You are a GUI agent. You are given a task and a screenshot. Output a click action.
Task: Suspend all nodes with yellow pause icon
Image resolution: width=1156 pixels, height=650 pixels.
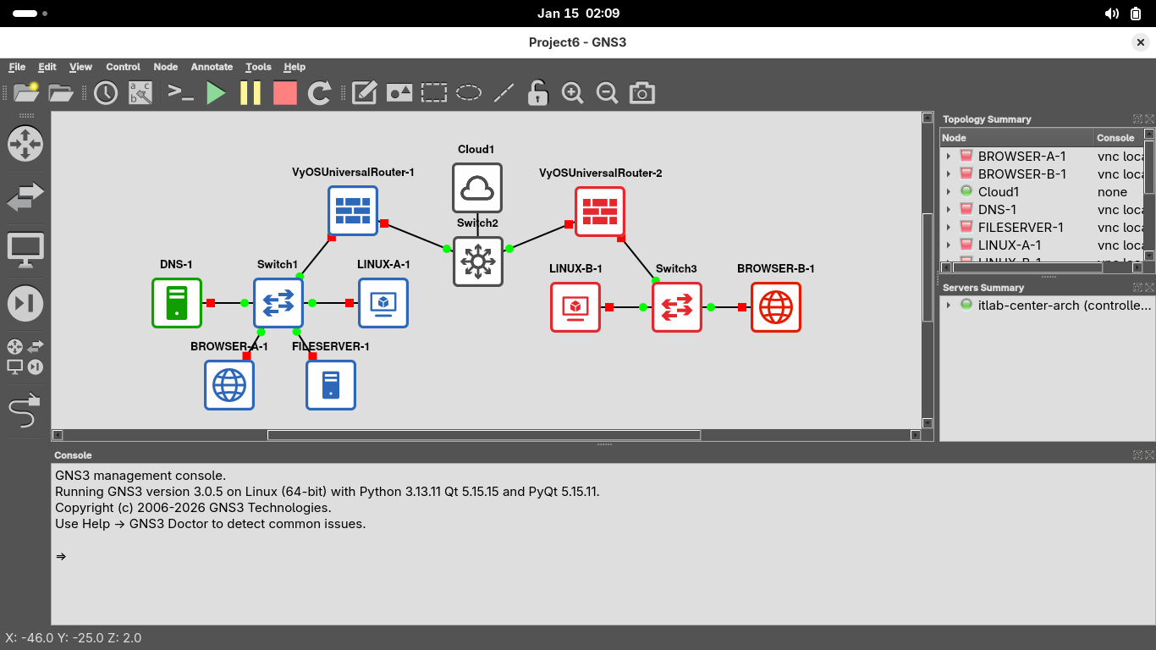(x=250, y=93)
